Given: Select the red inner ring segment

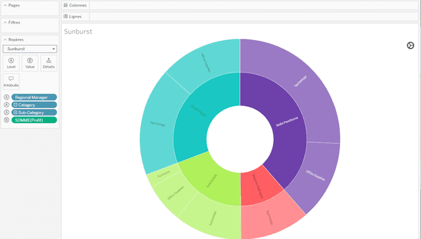Looking at the screenshot, I should click(x=258, y=186).
